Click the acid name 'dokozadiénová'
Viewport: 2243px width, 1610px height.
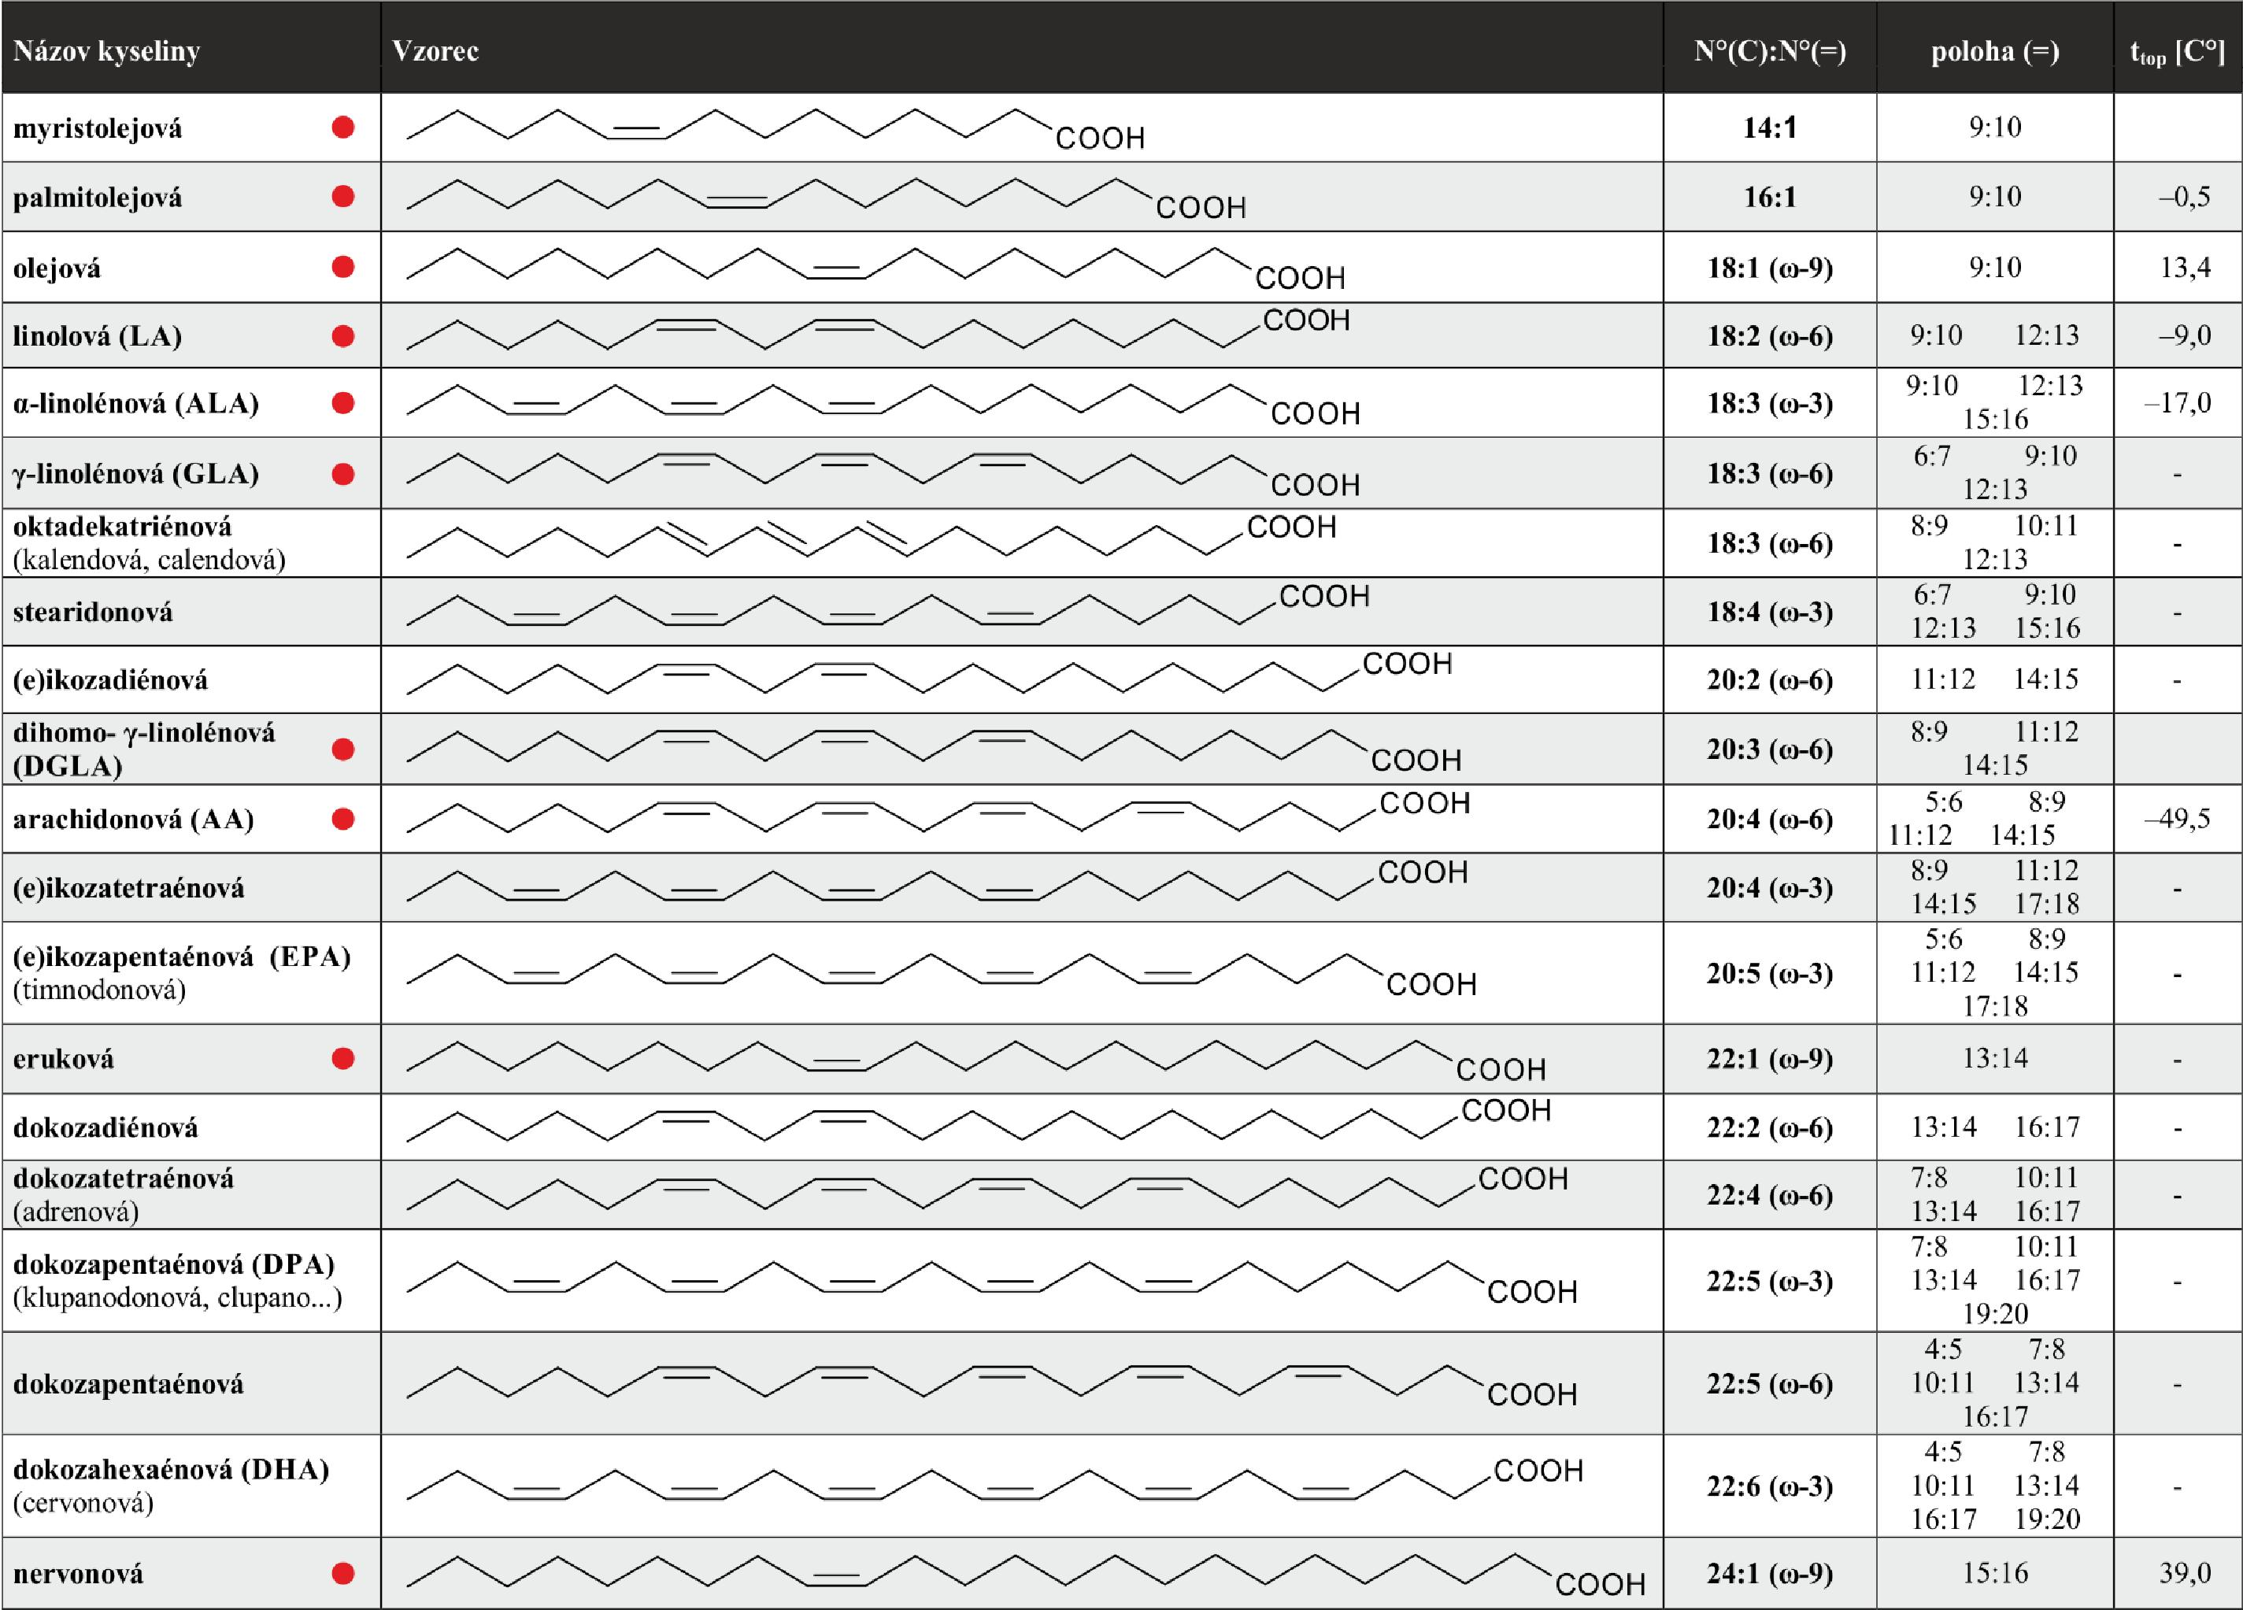[105, 1127]
